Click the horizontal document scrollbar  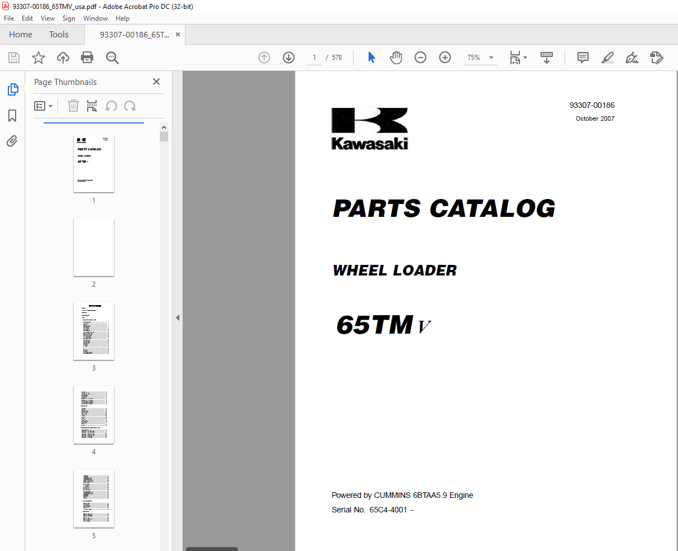click(212, 549)
